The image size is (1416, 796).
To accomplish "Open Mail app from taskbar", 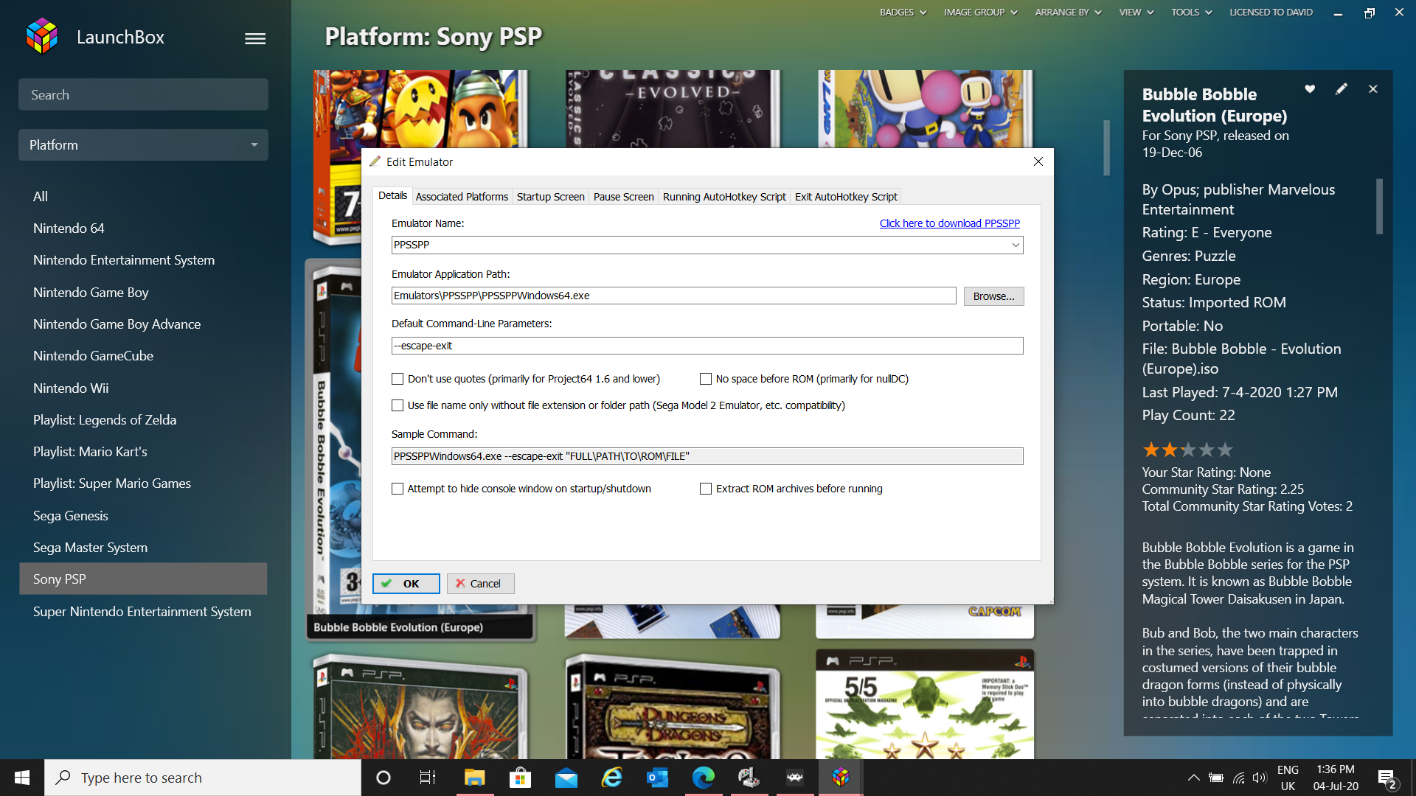I will [566, 778].
